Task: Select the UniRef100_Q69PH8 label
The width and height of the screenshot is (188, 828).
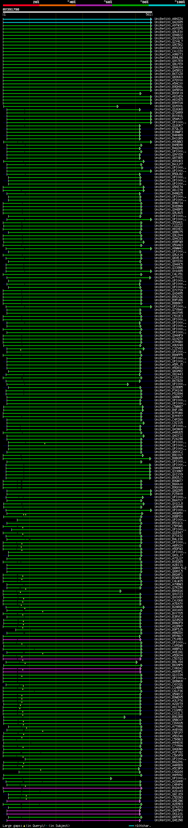Action: (169, 507)
